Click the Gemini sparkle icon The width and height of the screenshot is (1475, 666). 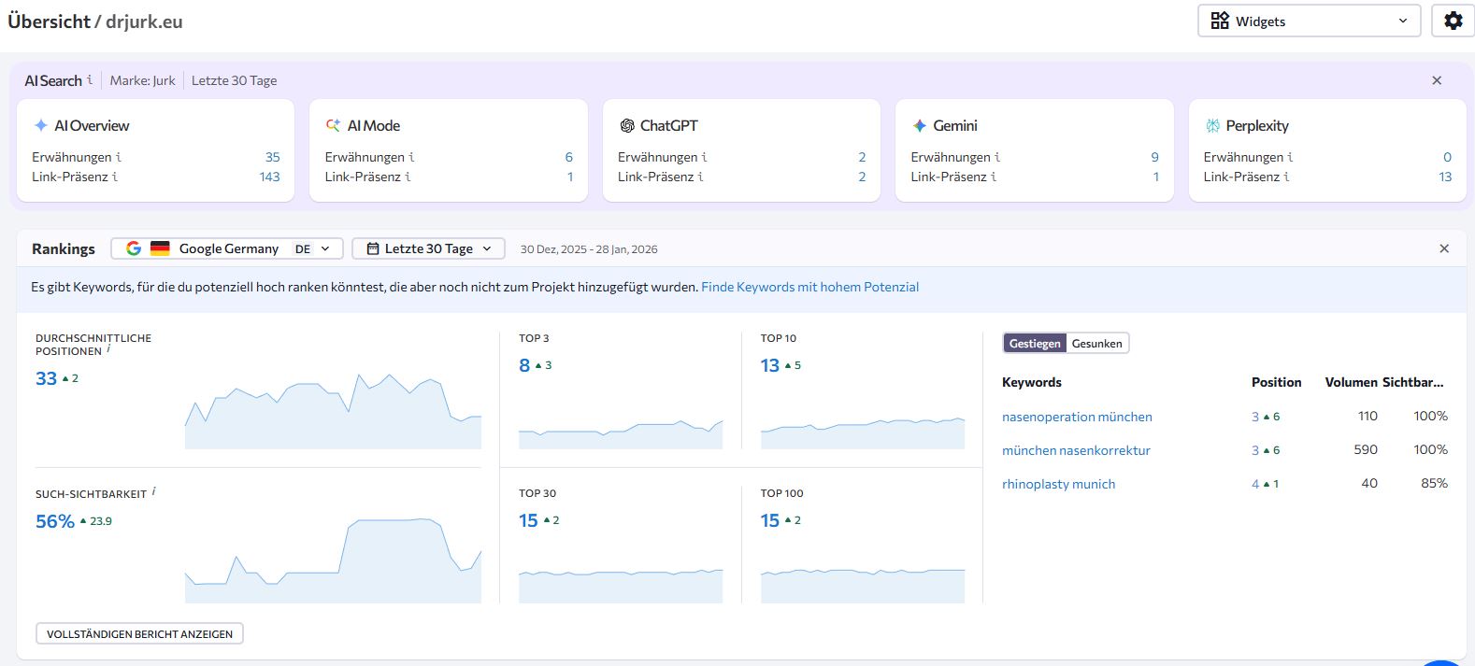coord(920,125)
